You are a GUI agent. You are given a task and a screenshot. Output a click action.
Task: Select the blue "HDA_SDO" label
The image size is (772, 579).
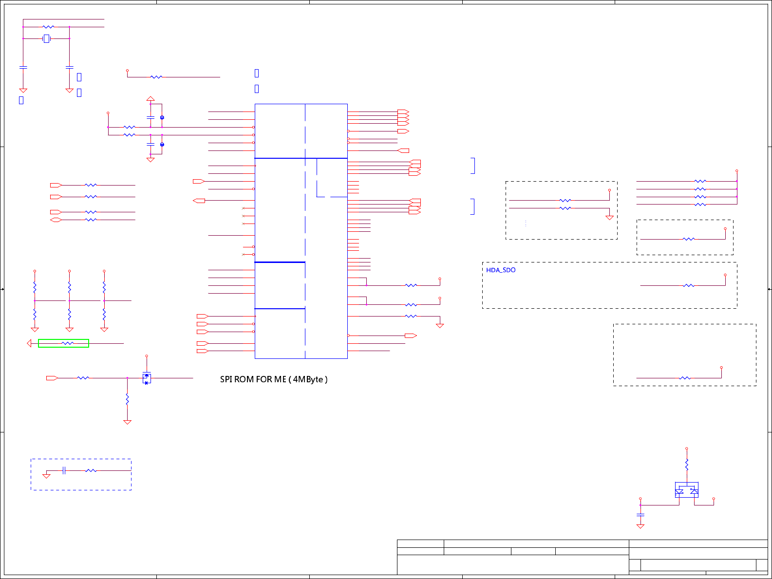(x=501, y=270)
